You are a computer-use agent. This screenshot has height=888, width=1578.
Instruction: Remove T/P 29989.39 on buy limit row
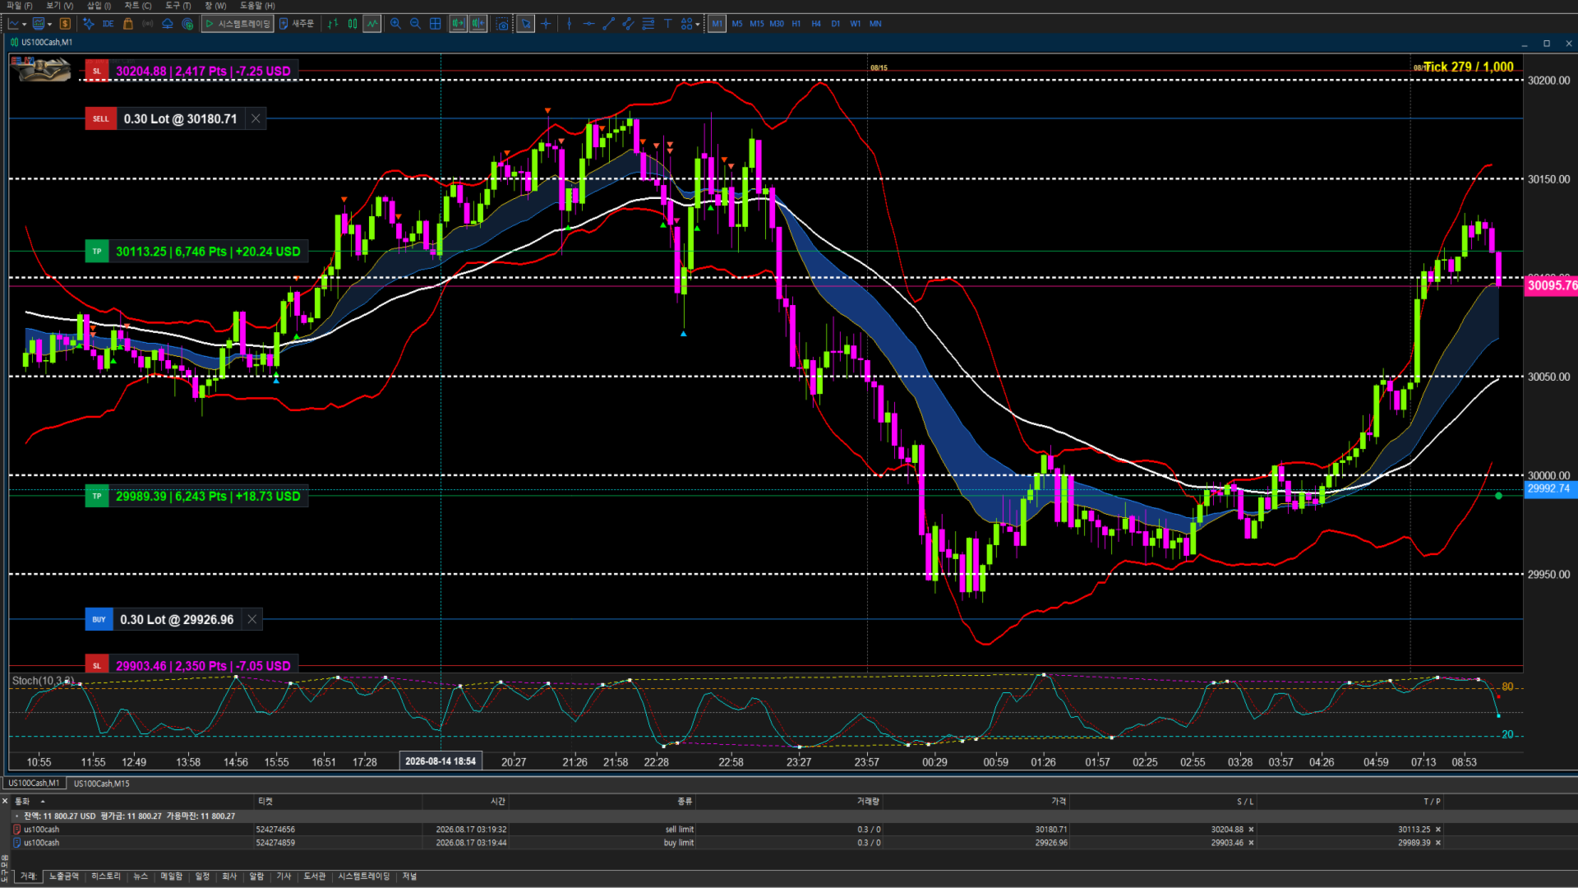point(1438,843)
